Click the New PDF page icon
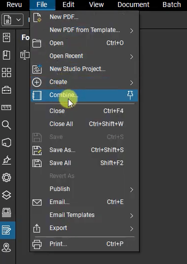The image size is (187, 264). [x=37, y=17]
